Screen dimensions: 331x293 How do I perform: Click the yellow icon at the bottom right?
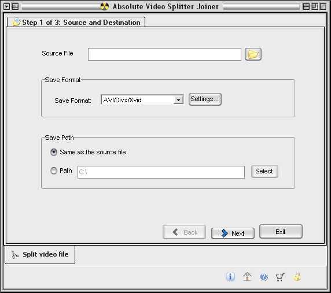(297, 277)
